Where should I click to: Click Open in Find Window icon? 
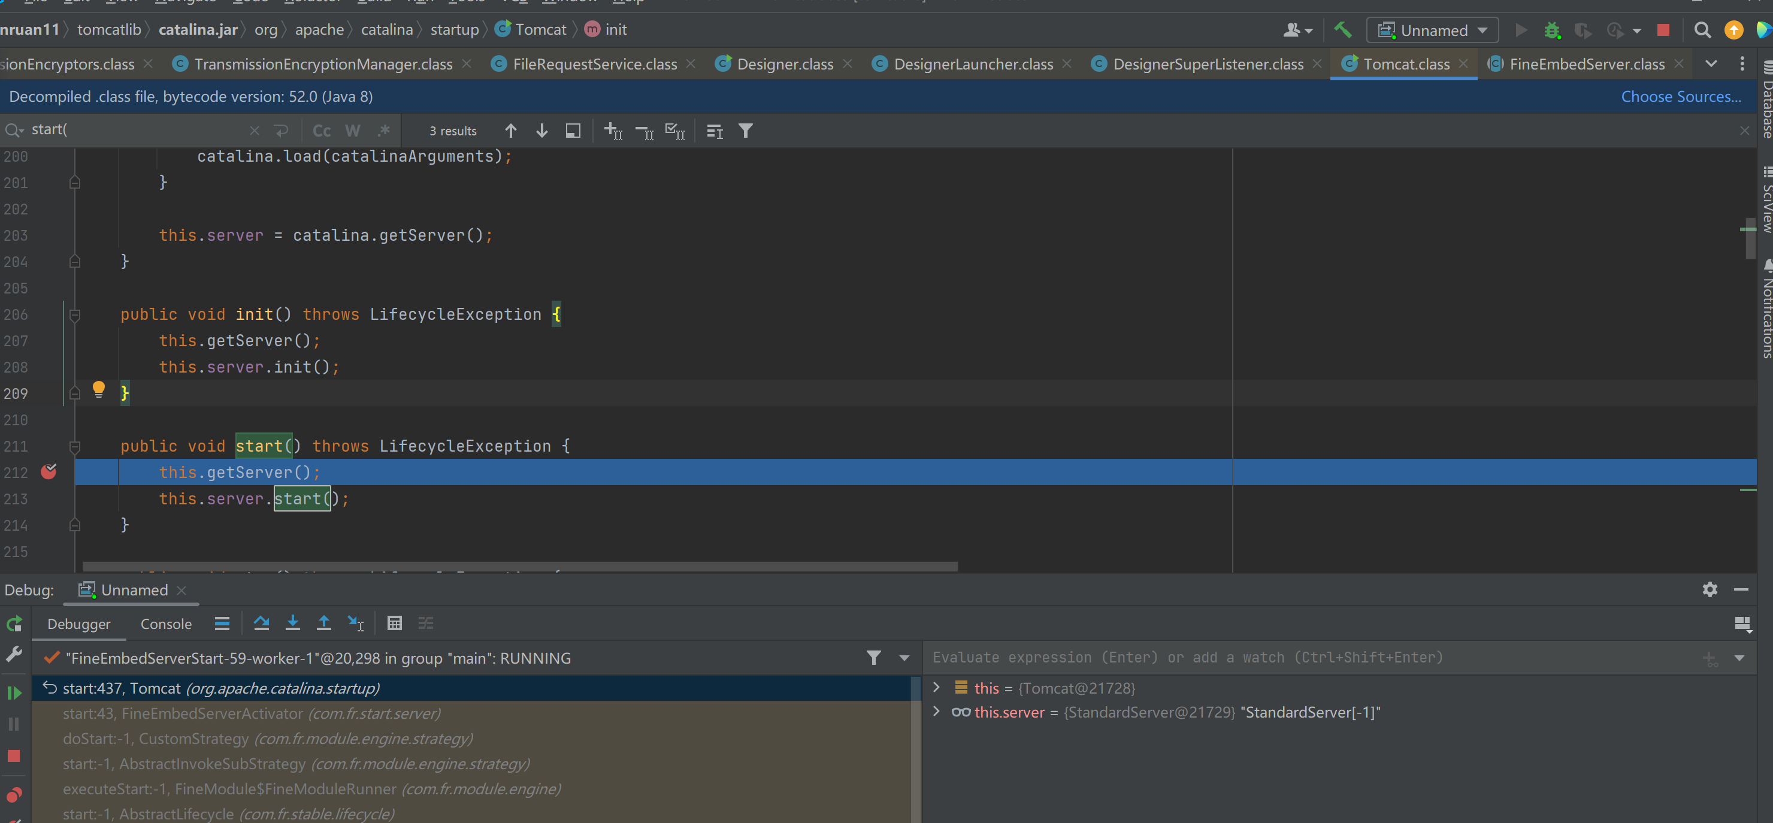tap(573, 131)
